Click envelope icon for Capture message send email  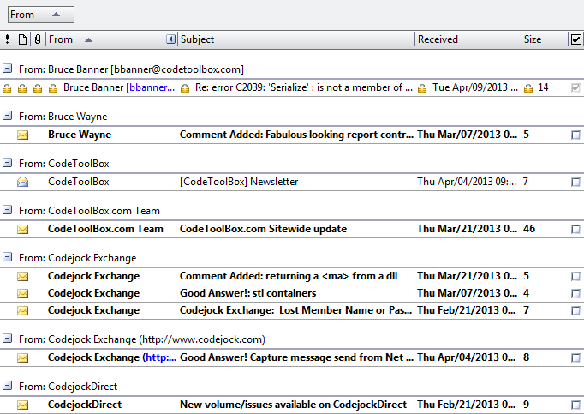pyautogui.click(x=23, y=357)
